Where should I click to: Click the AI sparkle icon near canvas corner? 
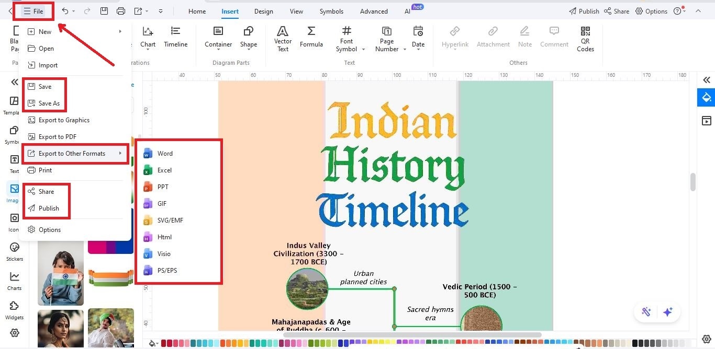point(668,311)
